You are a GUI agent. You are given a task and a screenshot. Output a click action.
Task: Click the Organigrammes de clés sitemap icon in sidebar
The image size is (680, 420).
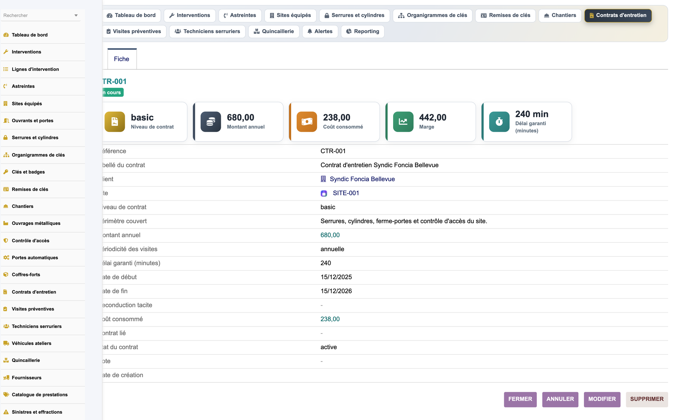tap(6, 155)
